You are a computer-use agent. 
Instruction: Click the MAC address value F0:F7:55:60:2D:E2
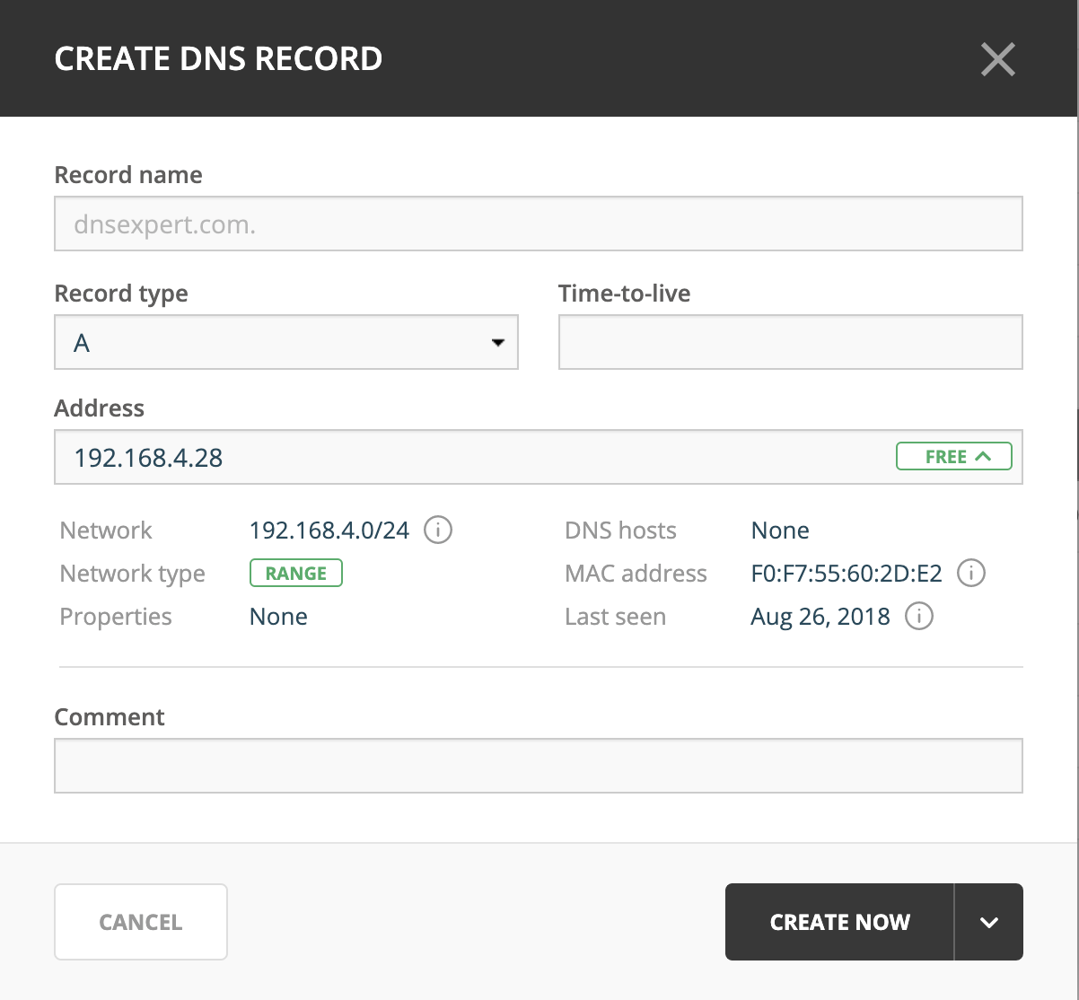pos(847,574)
